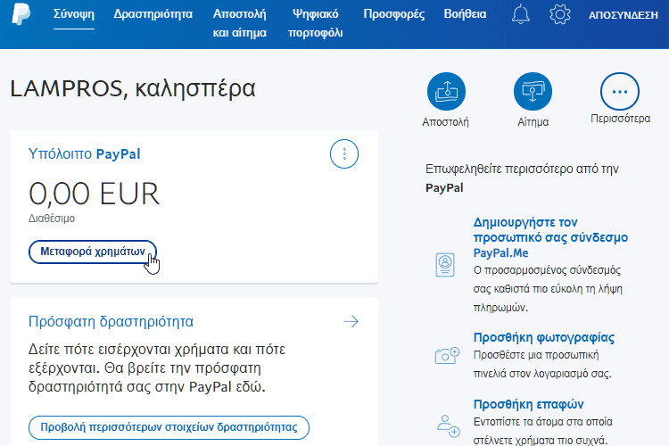The height and width of the screenshot is (446, 669).
Task: Click the PayPal.Me profile badge icon
Action: coord(445,265)
